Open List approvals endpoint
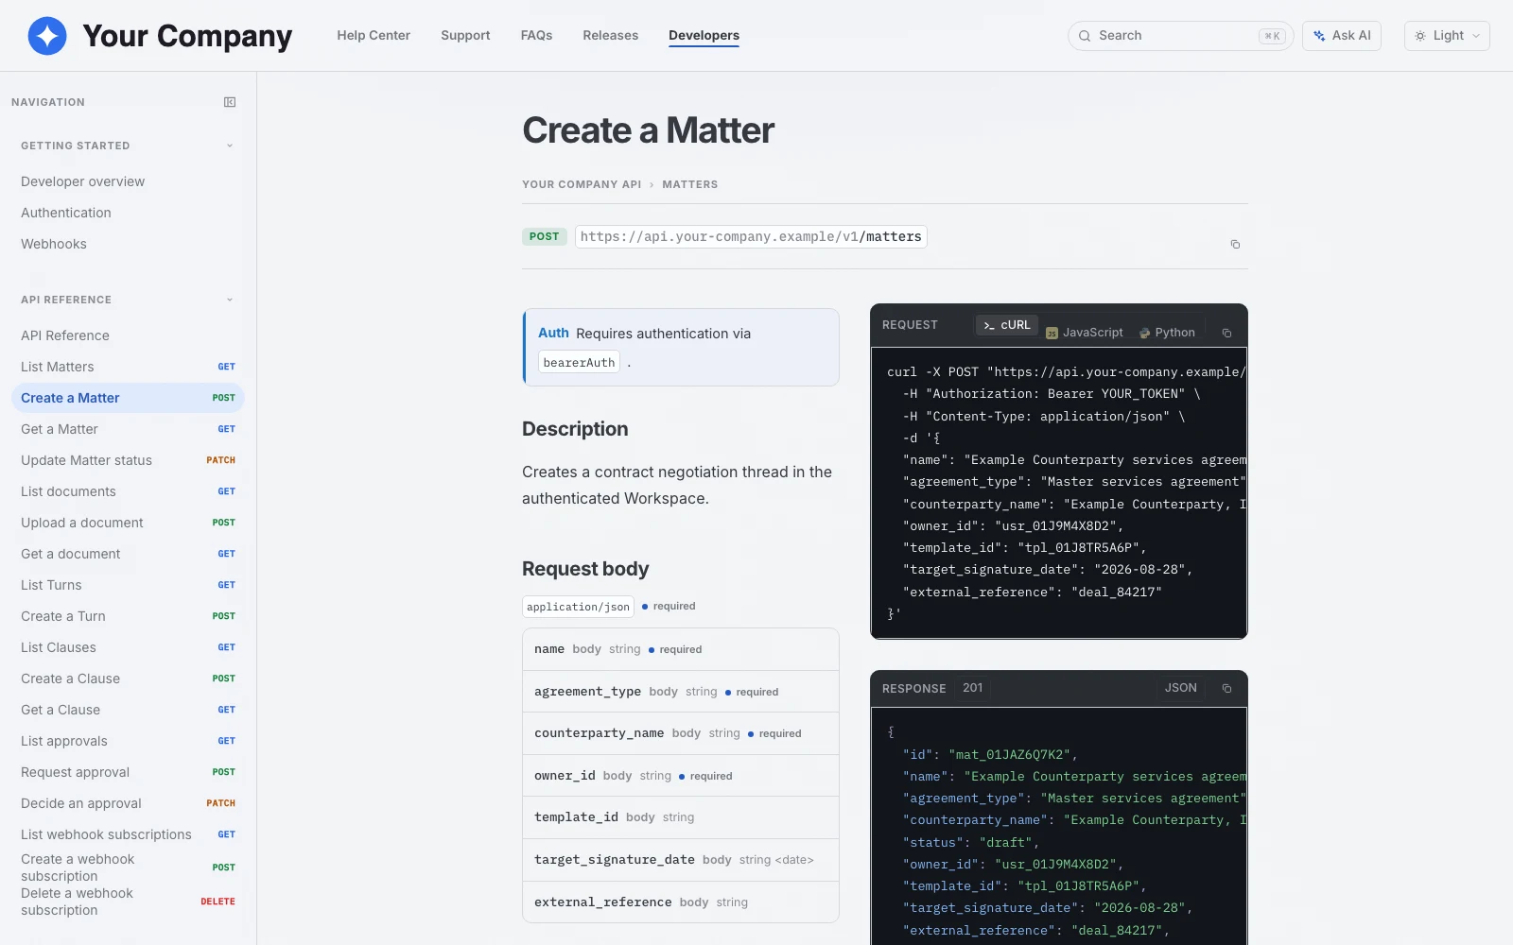This screenshot has width=1513, height=945. tap(128, 741)
